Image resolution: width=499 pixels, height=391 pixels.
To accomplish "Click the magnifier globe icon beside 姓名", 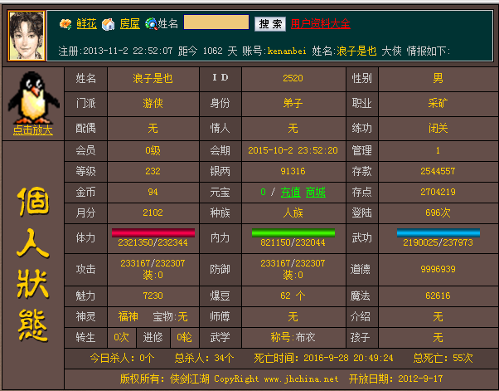I will 151,24.
